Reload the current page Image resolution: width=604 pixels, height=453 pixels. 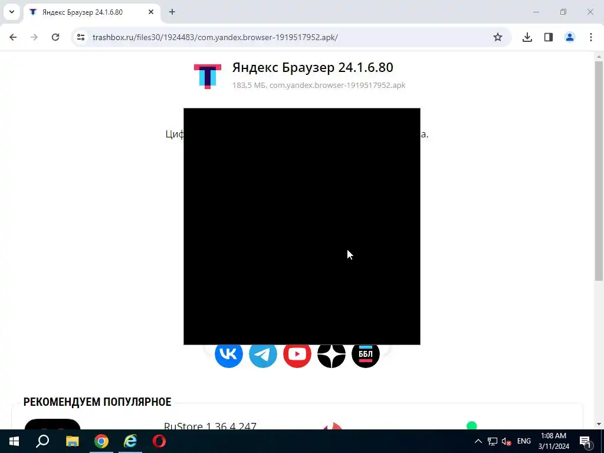click(55, 37)
